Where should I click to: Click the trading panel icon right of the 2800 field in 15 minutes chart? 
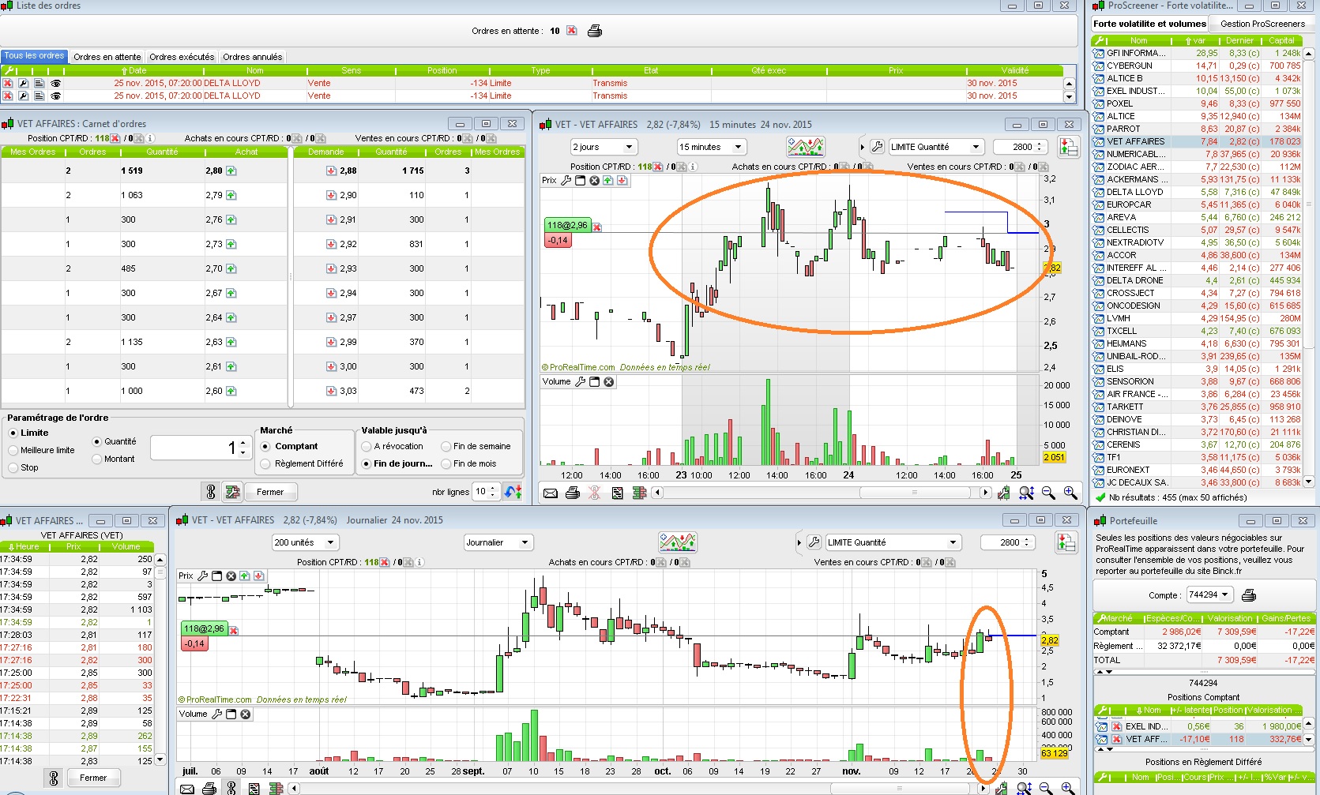coord(1069,147)
